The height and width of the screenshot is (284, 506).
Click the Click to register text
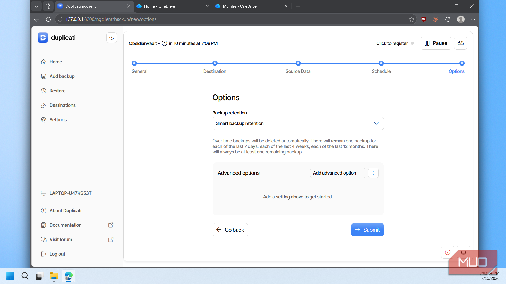tap(392, 43)
